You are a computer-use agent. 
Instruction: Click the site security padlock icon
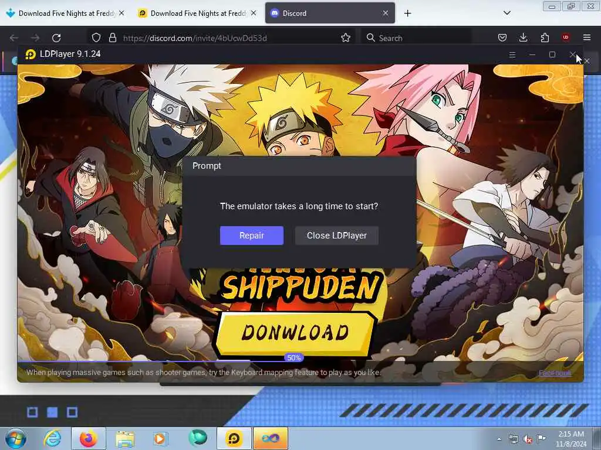[x=112, y=37]
